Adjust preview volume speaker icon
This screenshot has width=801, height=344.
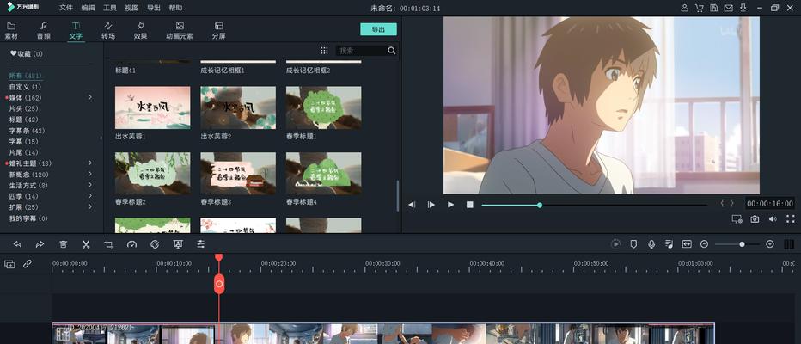pyautogui.click(x=773, y=218)
